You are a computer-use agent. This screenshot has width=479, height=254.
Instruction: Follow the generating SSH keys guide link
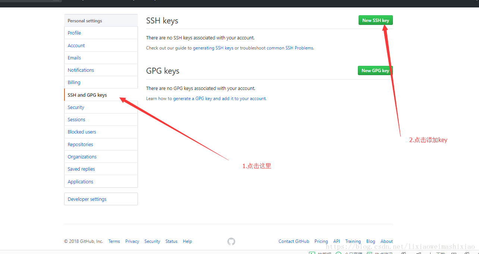[x=213, y=48]
